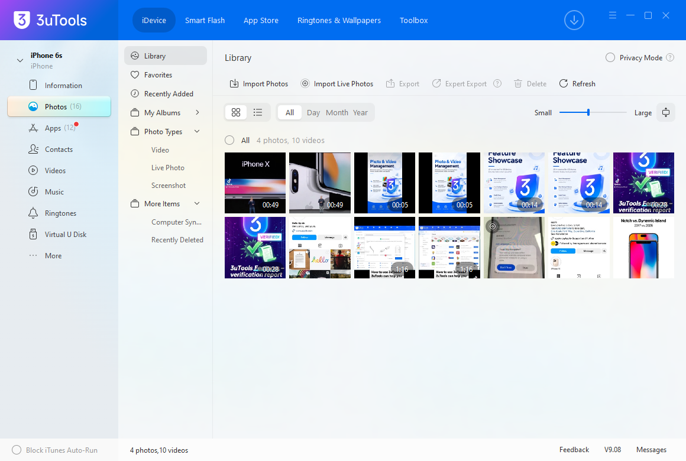Select the iDevice tab
Image resolution: width=686 pixels, height=461 pixels.
154,20
